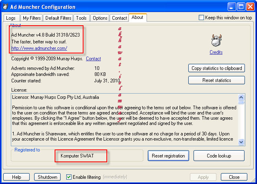Minimize the Ad Muncher Configuration window
This screenshot has width=257, height=184.
tap(232, 7)
